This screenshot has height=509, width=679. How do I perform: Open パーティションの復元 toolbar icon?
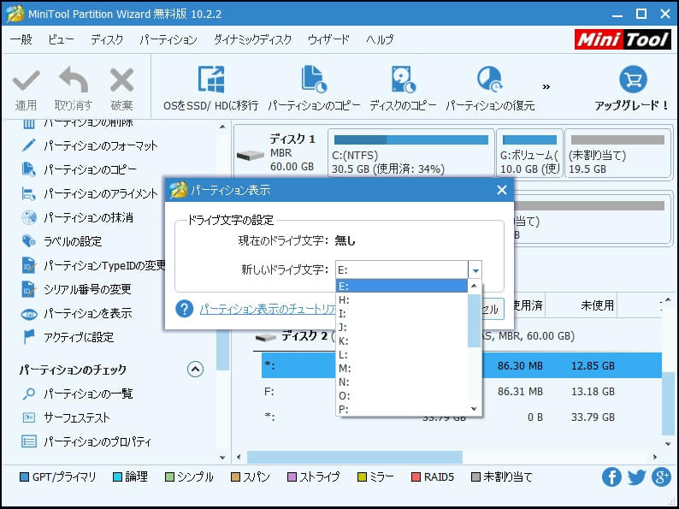click(490, 80)
